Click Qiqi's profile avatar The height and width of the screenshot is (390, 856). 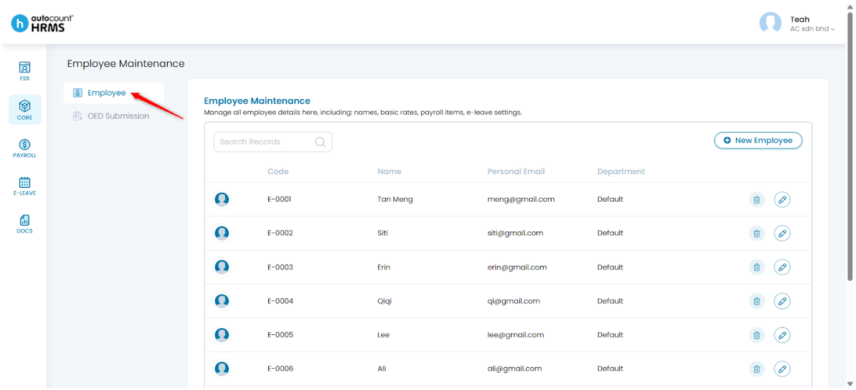[x=221, y=301]
